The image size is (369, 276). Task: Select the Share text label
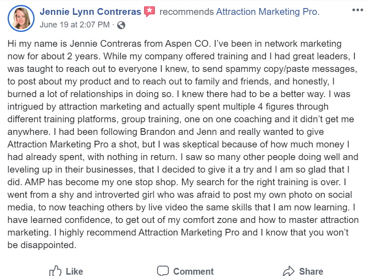tap(311, 272)
